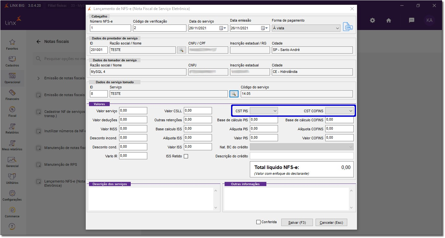Click search icon in Pesquisar opções field
This screenshot has height=238, width=445.
click(x=39, y=59)
